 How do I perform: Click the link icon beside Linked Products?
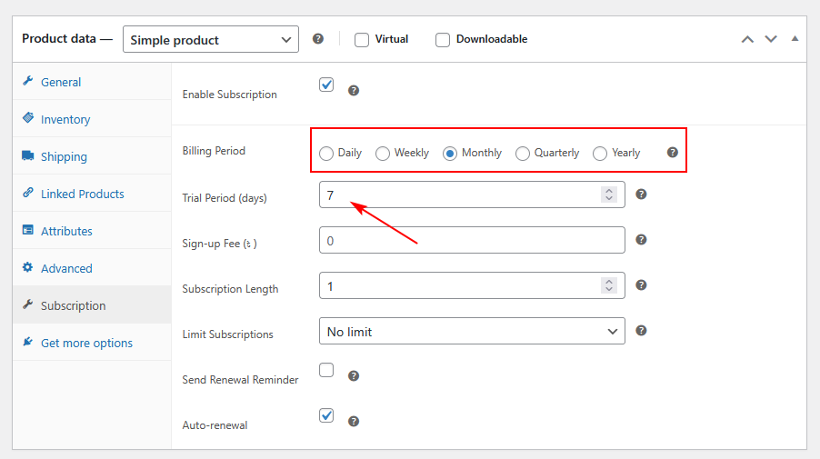(x=27, y=193)
